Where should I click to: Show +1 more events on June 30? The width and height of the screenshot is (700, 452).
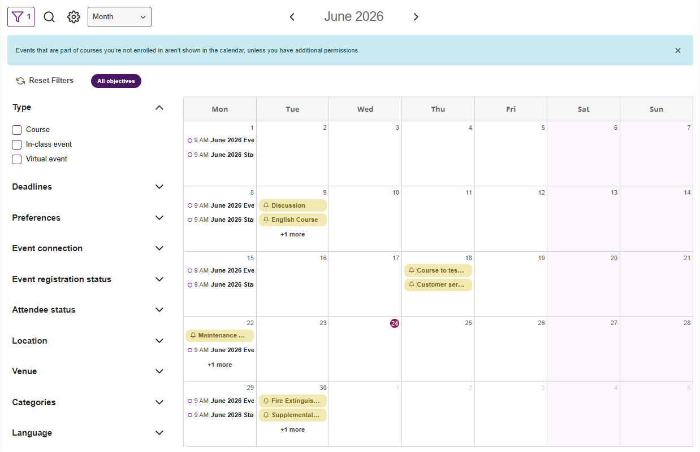292,429
